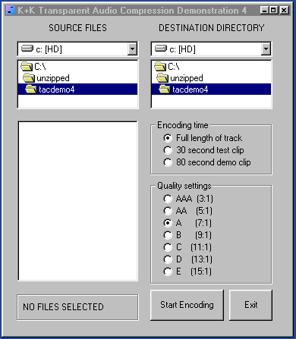The height and width of the screenshot is (339, 296).
Task: Click the folder icon beside source unzipped
Action: click(x=29, y=78)
